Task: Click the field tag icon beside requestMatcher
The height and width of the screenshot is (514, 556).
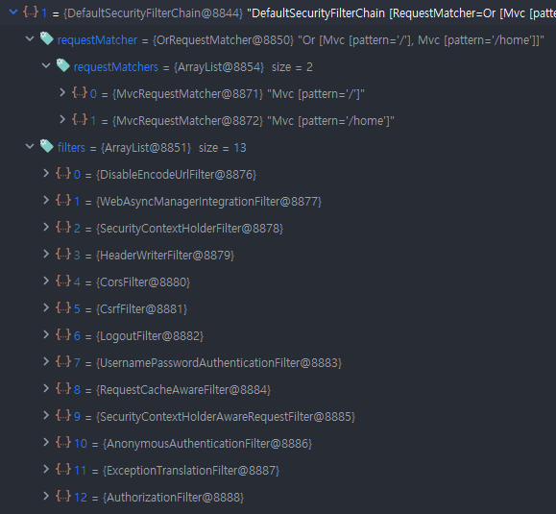Action: (46, 38)
